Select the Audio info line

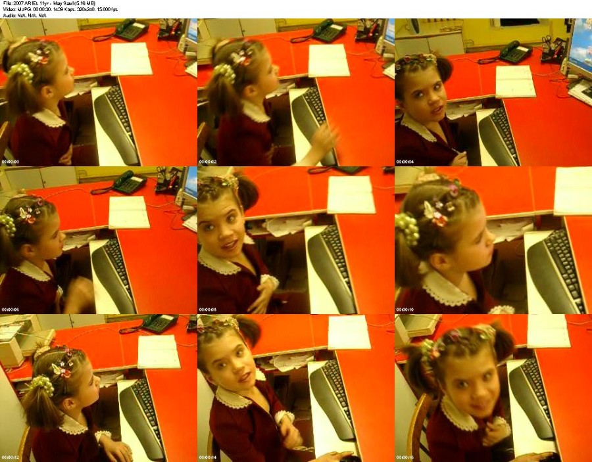point(24,16)
